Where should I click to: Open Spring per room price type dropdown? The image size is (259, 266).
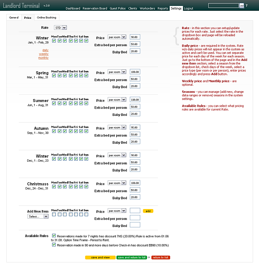[x=117, y=72]
